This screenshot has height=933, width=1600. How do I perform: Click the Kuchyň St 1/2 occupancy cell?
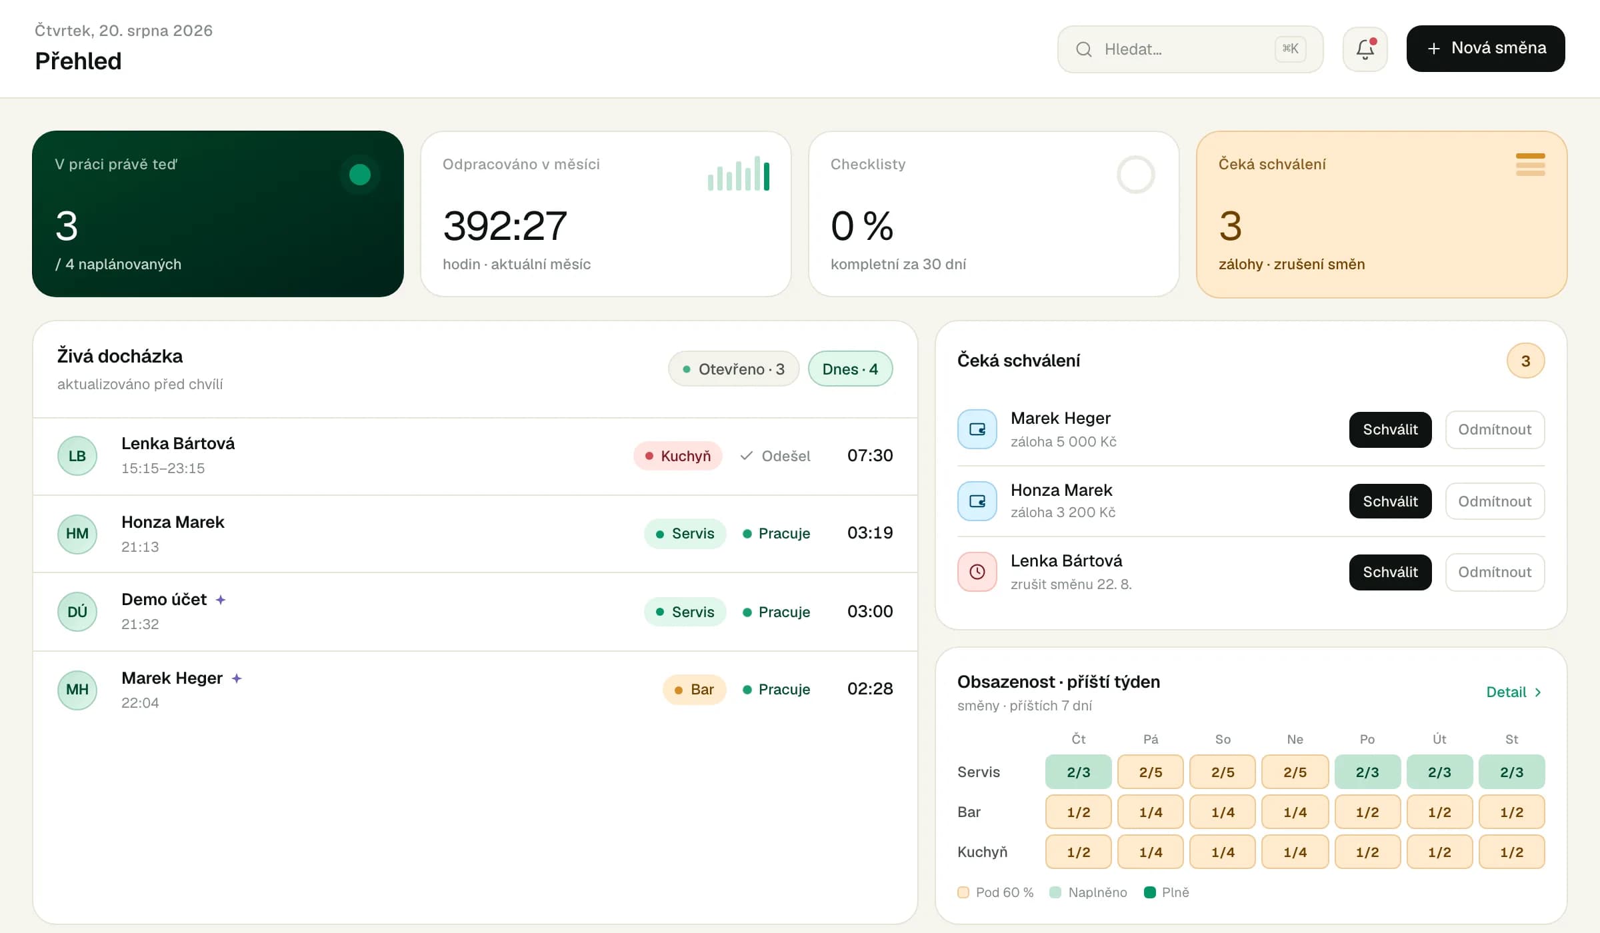[1511, 852]
